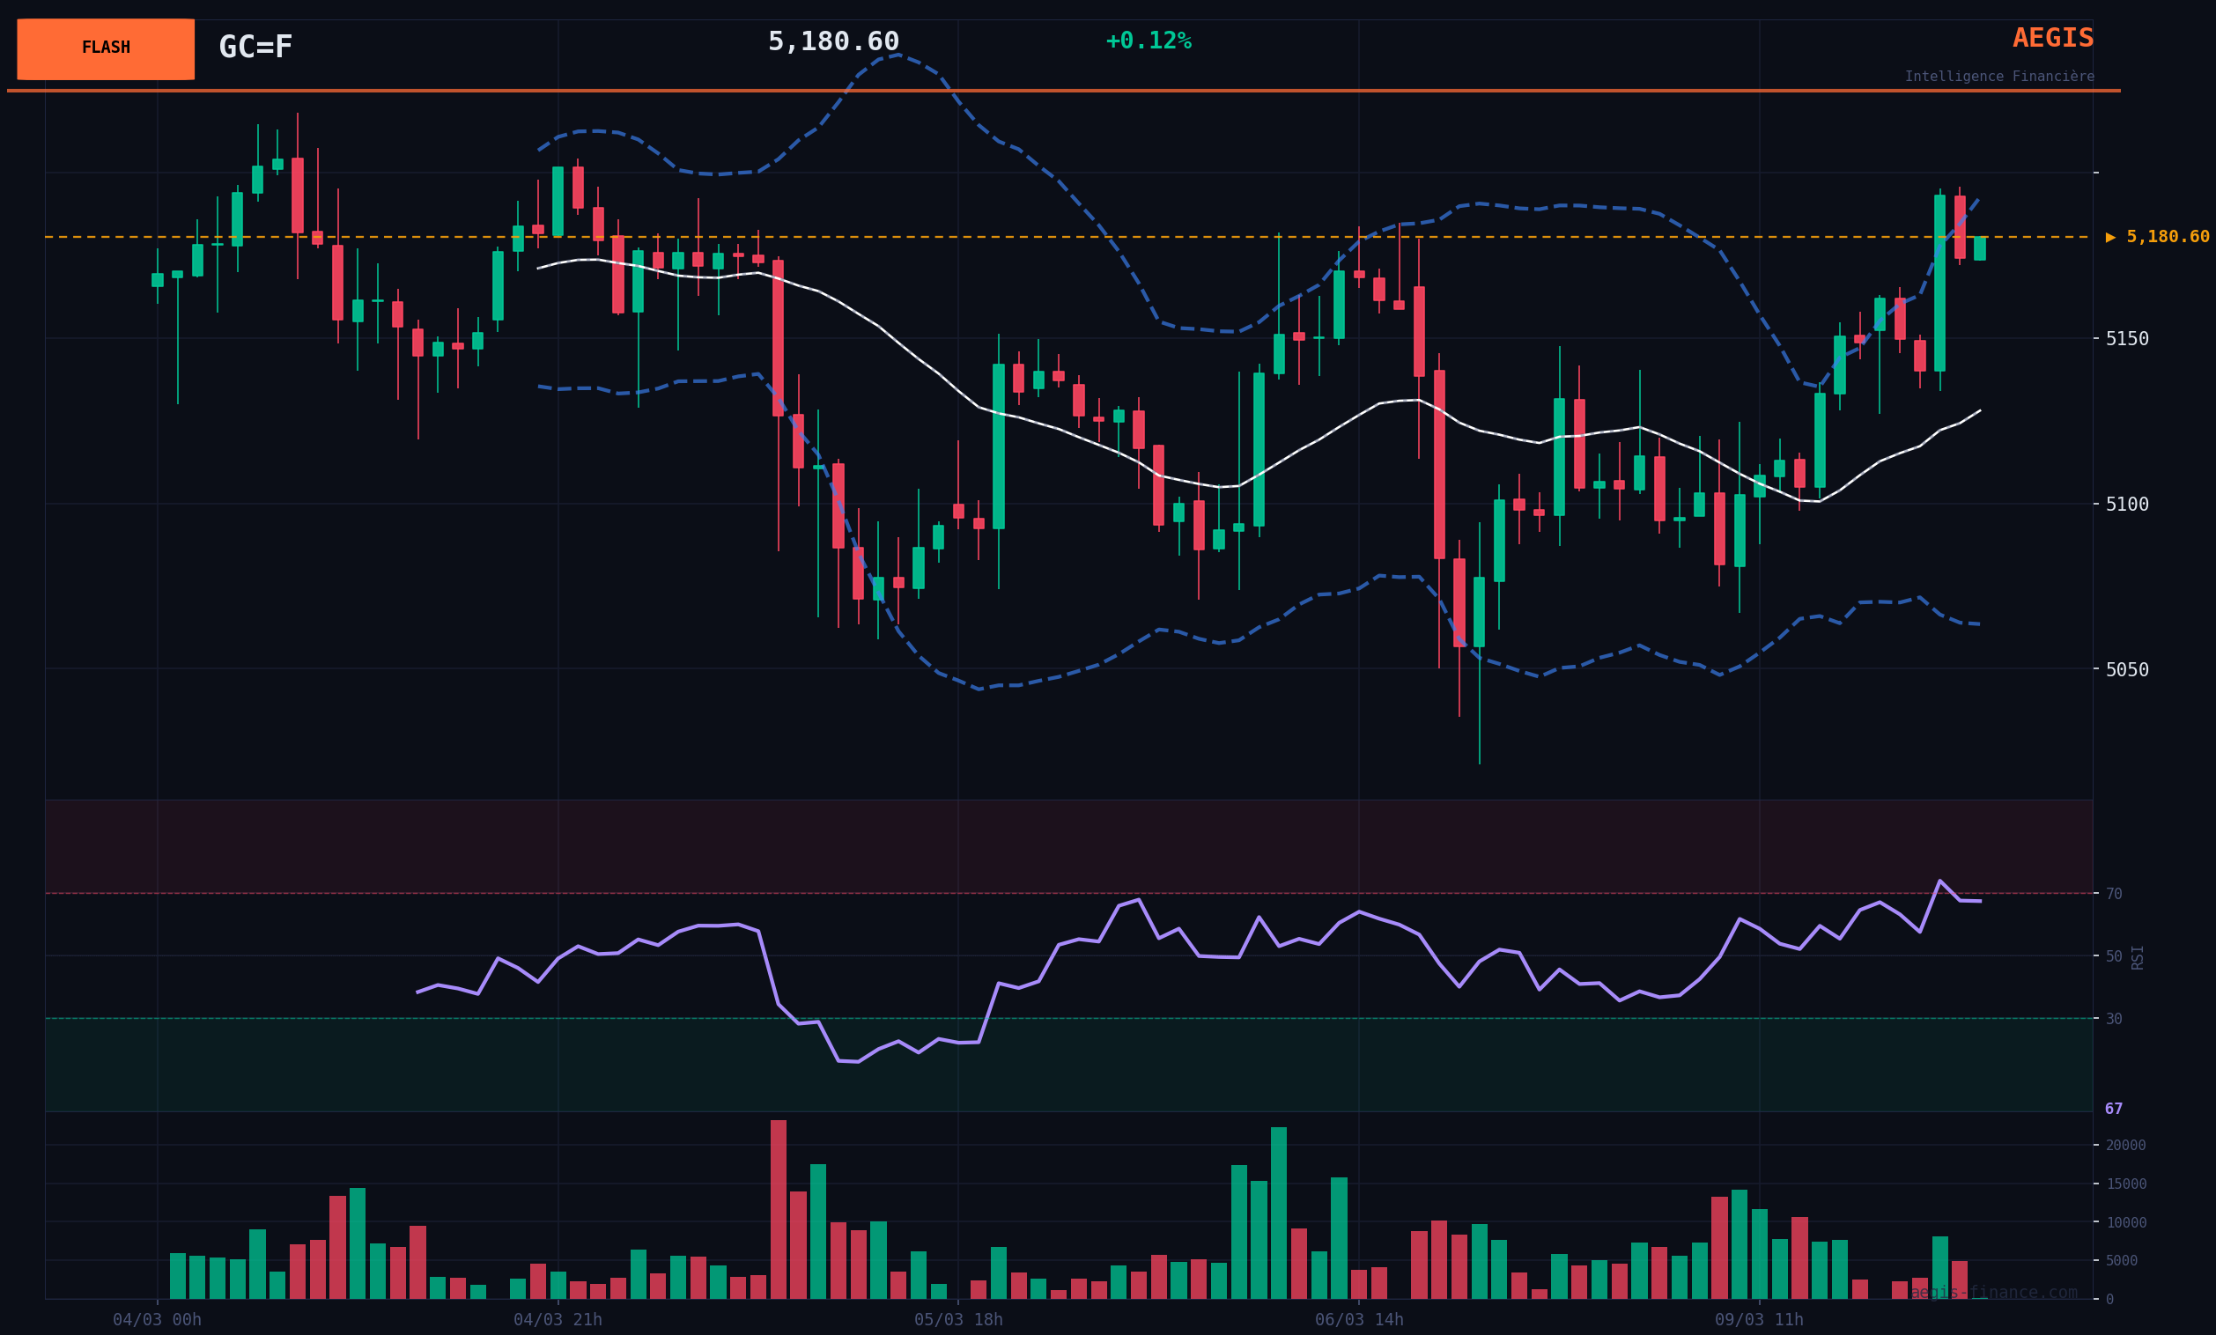Click the Intelligence Financière subtitle
Image resolution: width=2216 pixels, height=1335 pixels.
point(1998,77)
